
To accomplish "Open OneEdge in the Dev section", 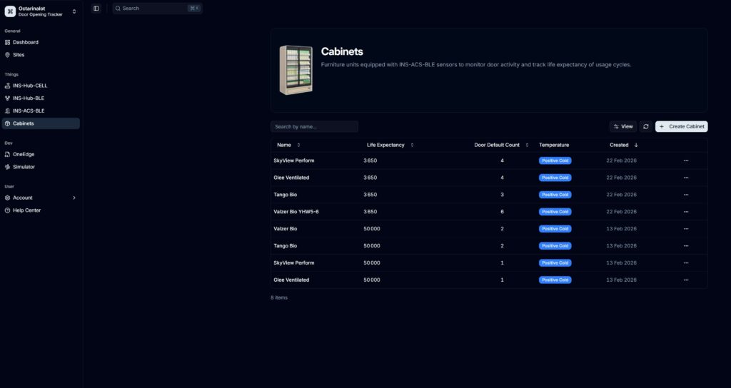I will pos(24,154).
